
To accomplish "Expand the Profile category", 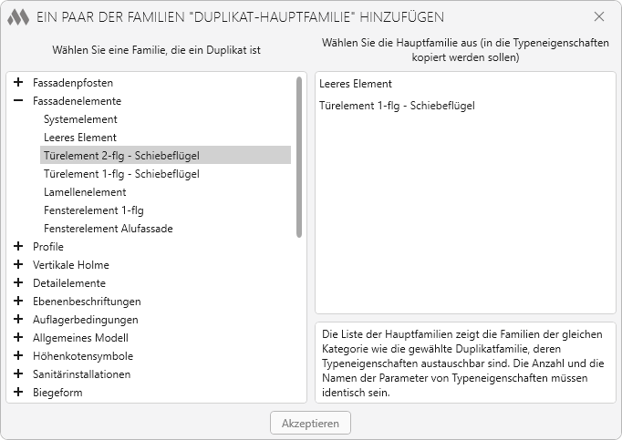I will pyautogui.click(x=18, y=247).
